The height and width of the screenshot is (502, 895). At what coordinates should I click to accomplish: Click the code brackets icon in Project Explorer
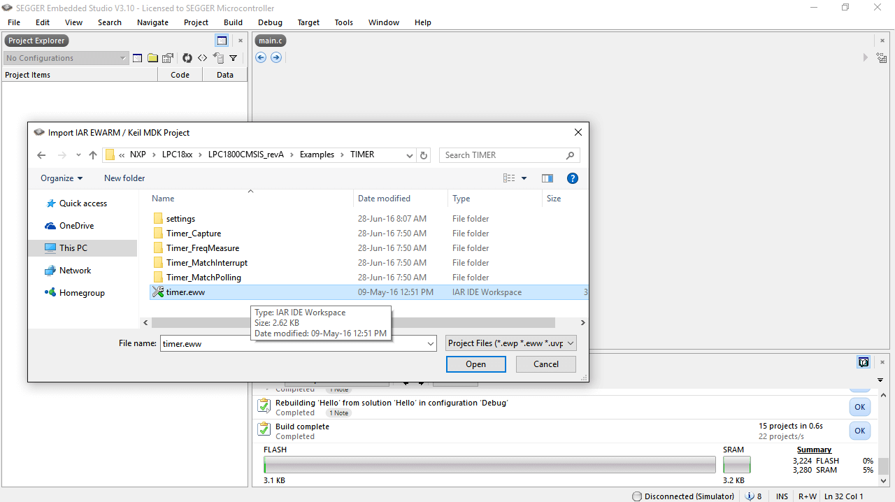point(202,58)
